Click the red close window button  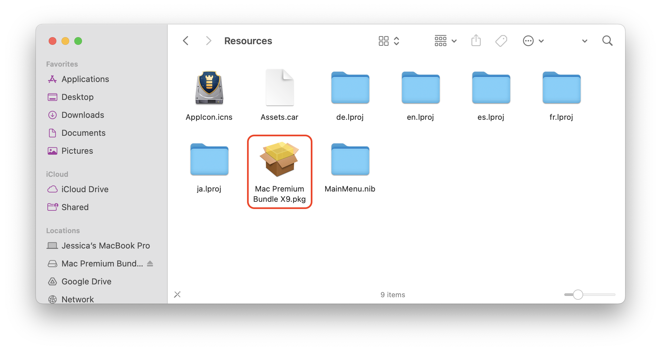[53, 41]
